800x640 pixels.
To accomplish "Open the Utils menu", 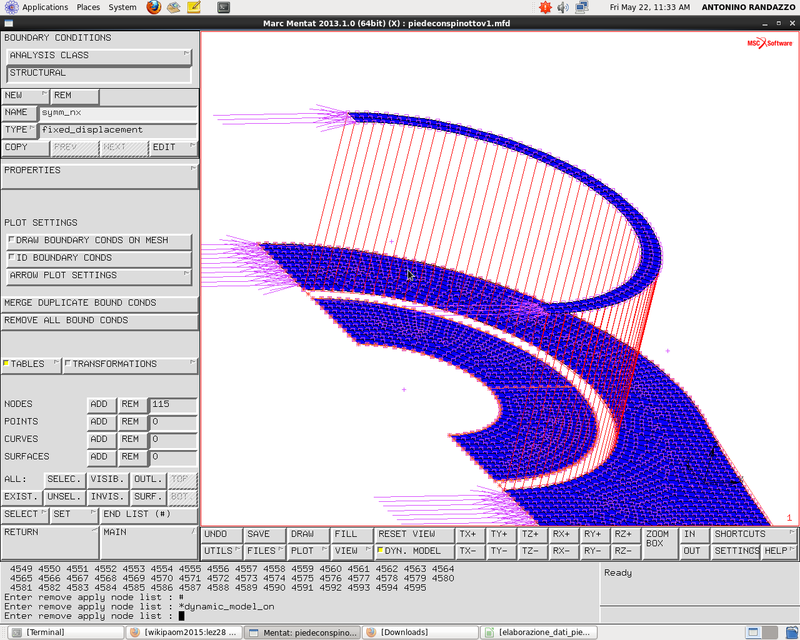I will click(x=222, y=551).
